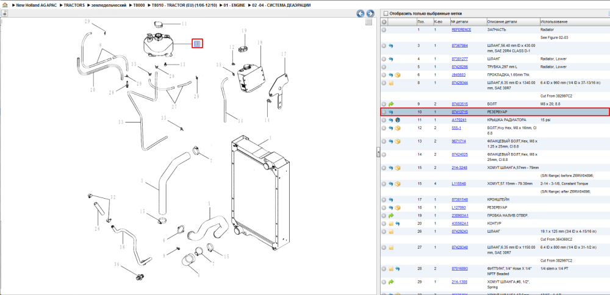
Task: Select callout 33 beside the long hose
Action: 121,122
